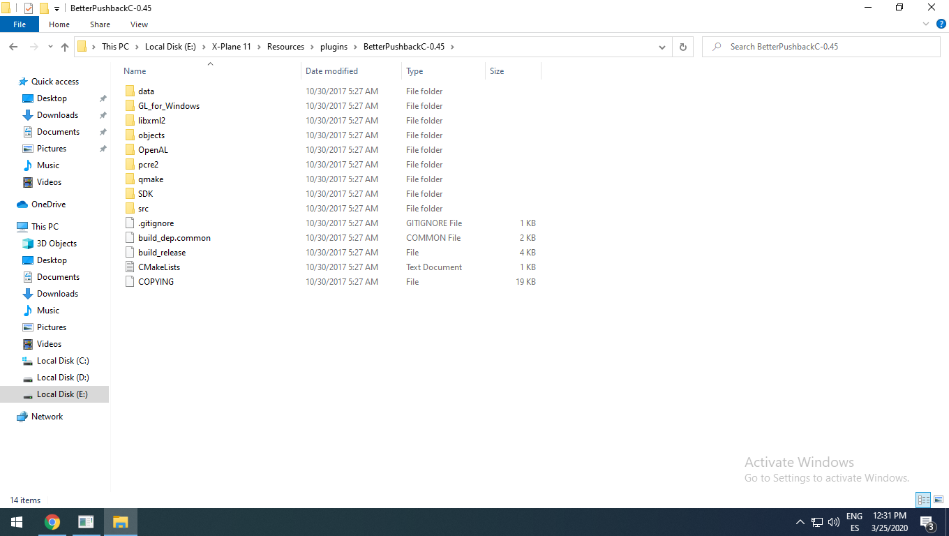Open Network in the navigation pane
This screenshot has width=949, height=536.
point(47,417)
